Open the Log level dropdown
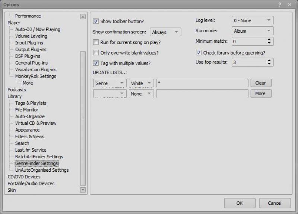 (x=252, y=20)
